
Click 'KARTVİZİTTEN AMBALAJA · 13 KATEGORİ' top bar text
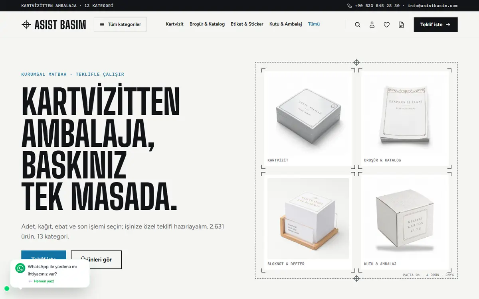(67, 6)
